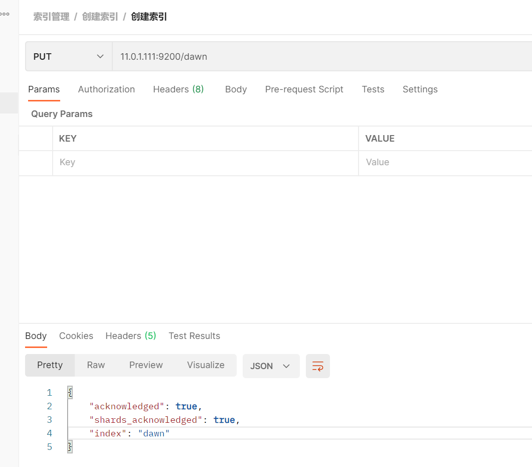
Task: Switch to the Authorization tab
Action: coord(106,89)
